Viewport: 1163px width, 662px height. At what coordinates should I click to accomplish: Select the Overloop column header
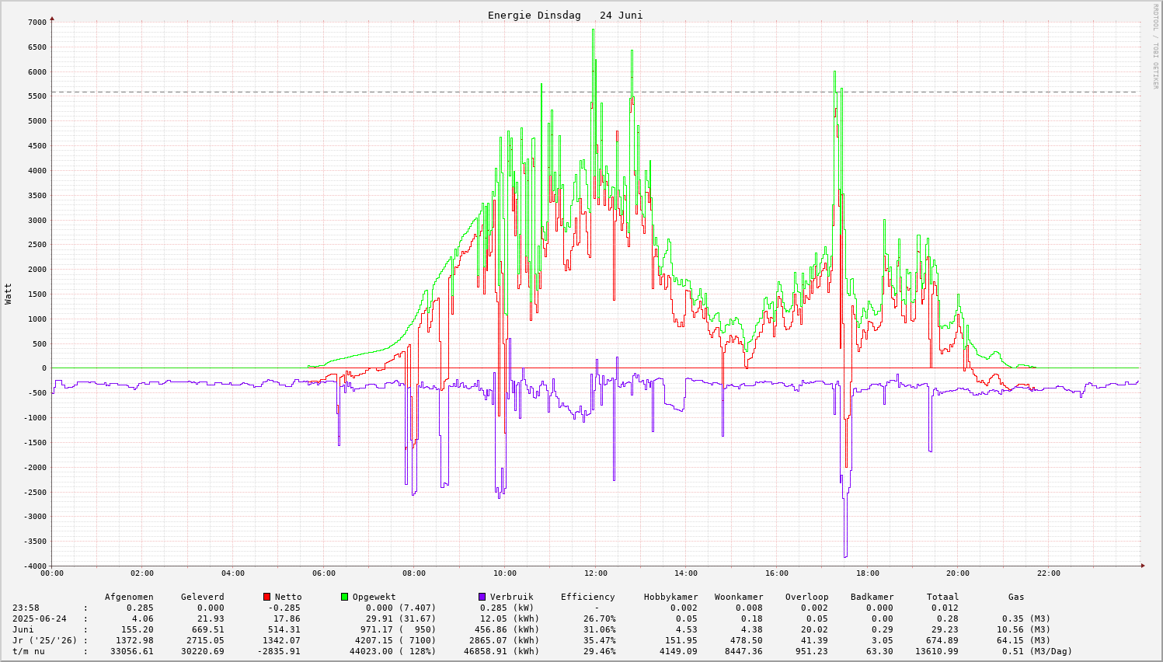tap(806, 597)
